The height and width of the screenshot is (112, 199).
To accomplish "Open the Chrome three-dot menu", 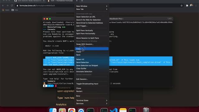I will point(196,6).
